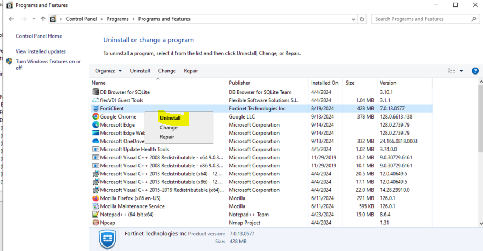Click the Microsoft Edge program icon
The image size is (483, 251).
click(96, 125)
